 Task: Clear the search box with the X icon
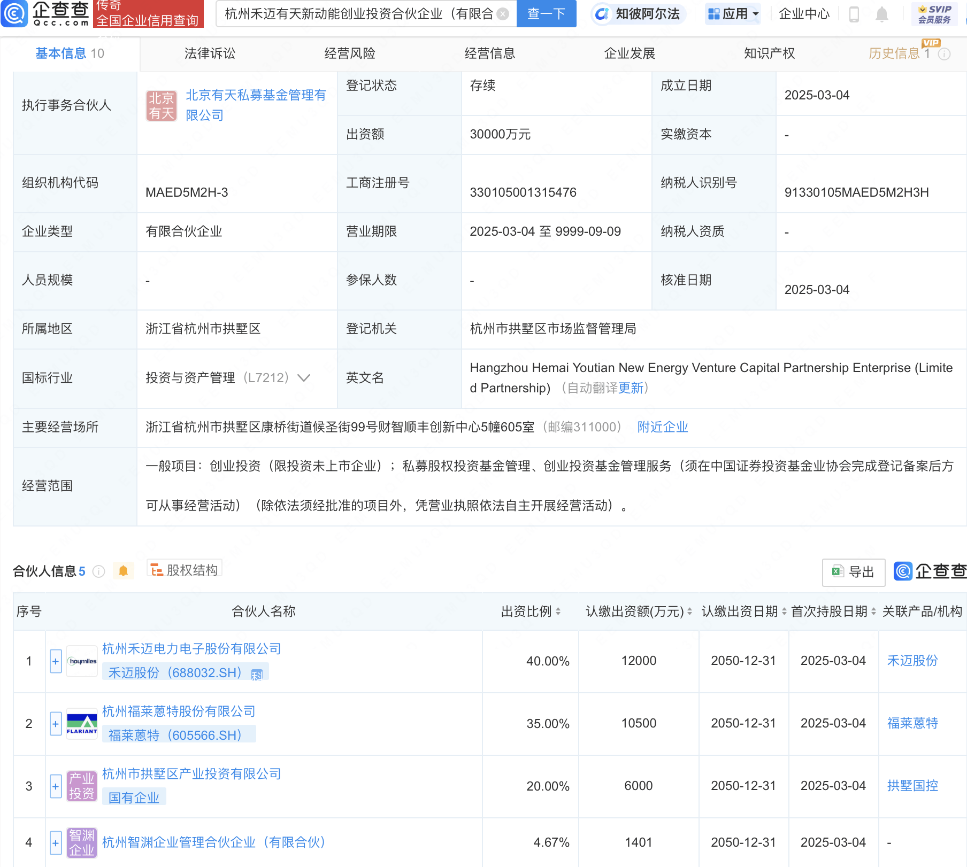(x=503, y=14)
